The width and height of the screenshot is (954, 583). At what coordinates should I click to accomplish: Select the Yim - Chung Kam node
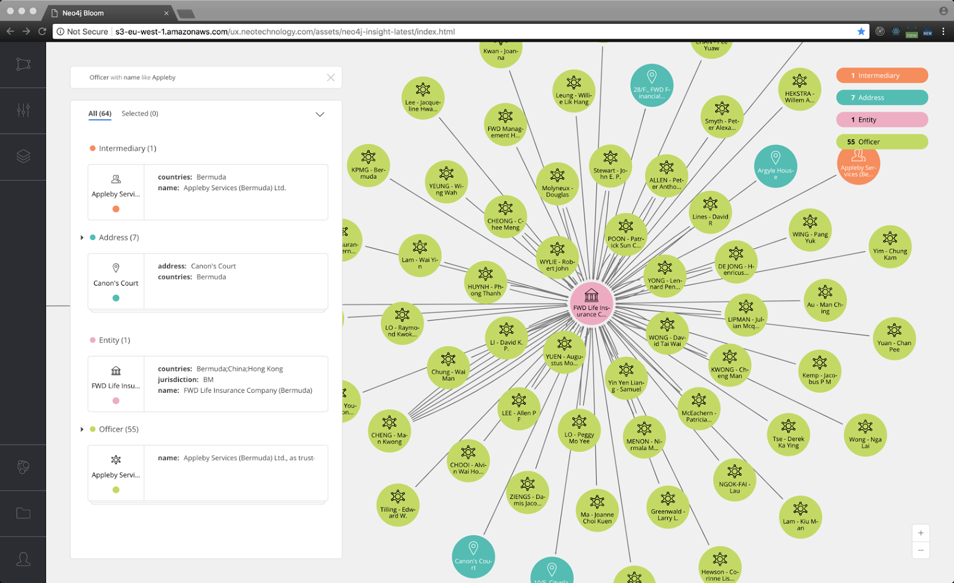tap(890, 247)
